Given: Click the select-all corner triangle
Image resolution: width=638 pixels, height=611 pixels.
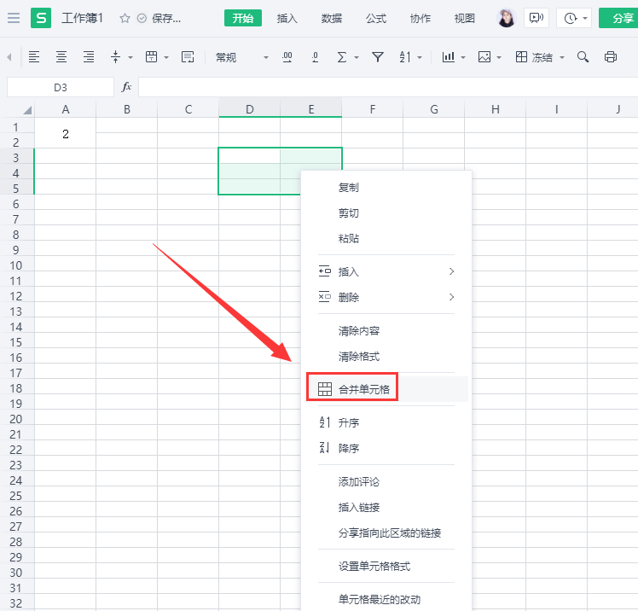Looking at the screenshot, I should [26, 110].
